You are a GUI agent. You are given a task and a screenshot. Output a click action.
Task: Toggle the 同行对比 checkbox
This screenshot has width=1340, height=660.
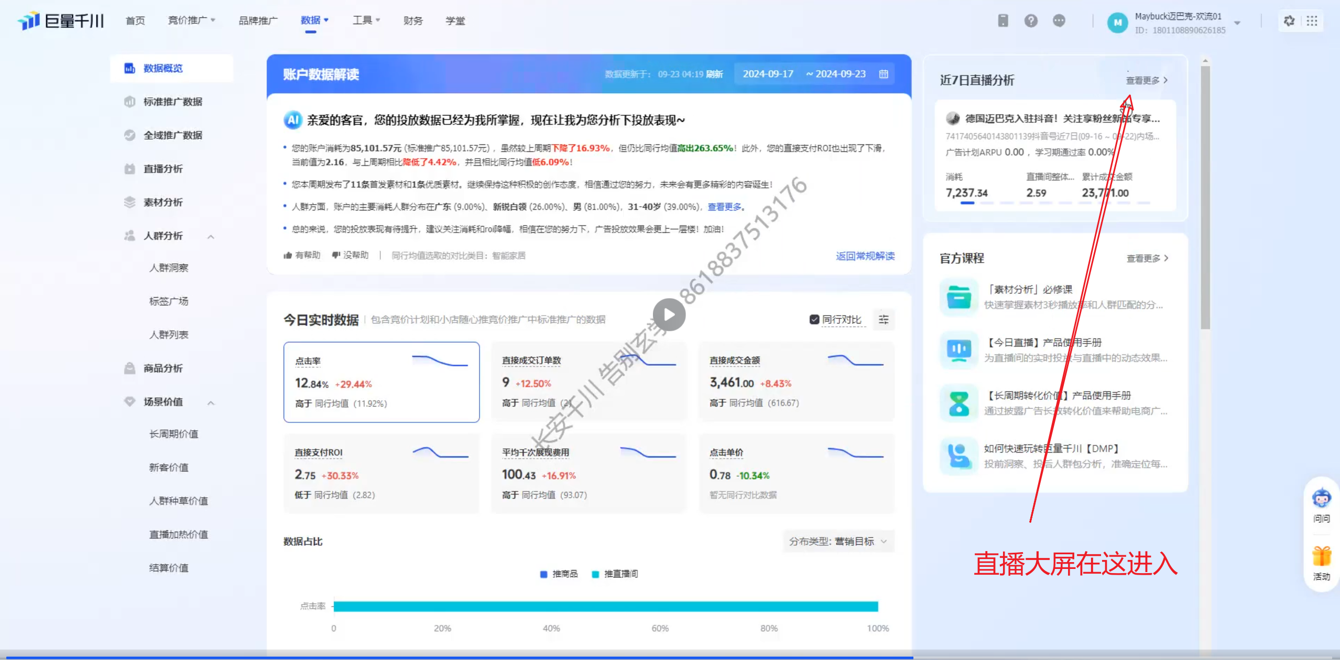point(814,320)
